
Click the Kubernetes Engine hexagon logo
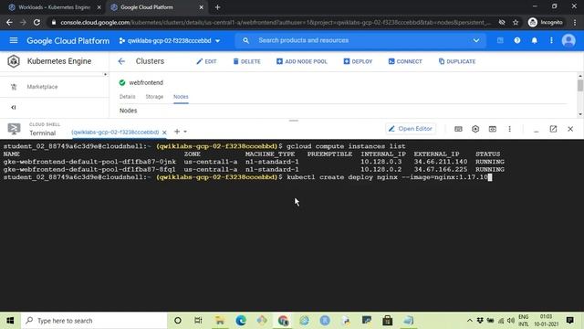(x=14, y=61)
